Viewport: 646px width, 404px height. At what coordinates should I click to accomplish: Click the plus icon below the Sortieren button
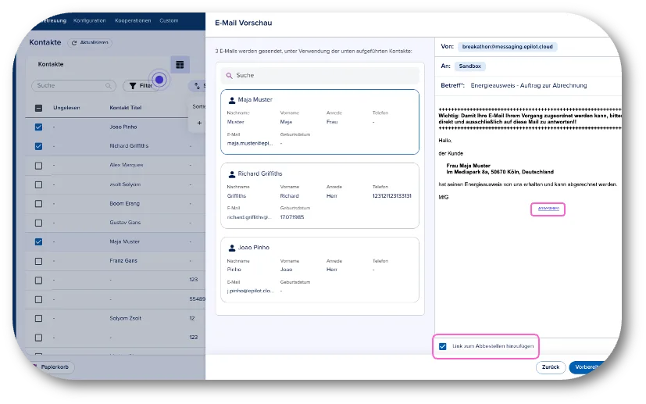point(199,123)
